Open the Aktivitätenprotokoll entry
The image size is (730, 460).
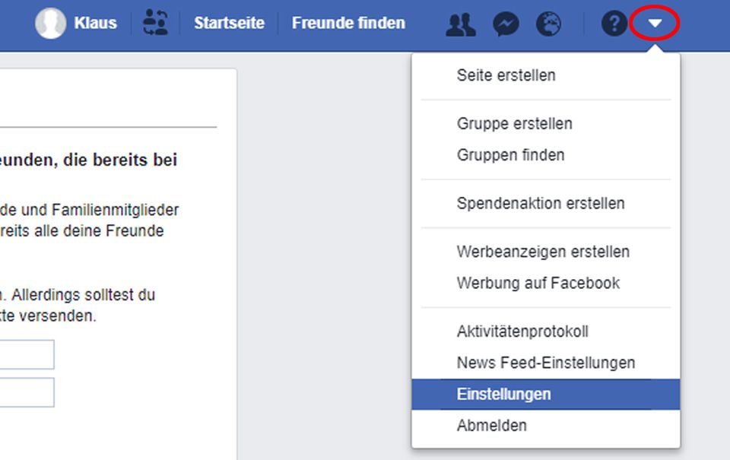tap(522, 332)
